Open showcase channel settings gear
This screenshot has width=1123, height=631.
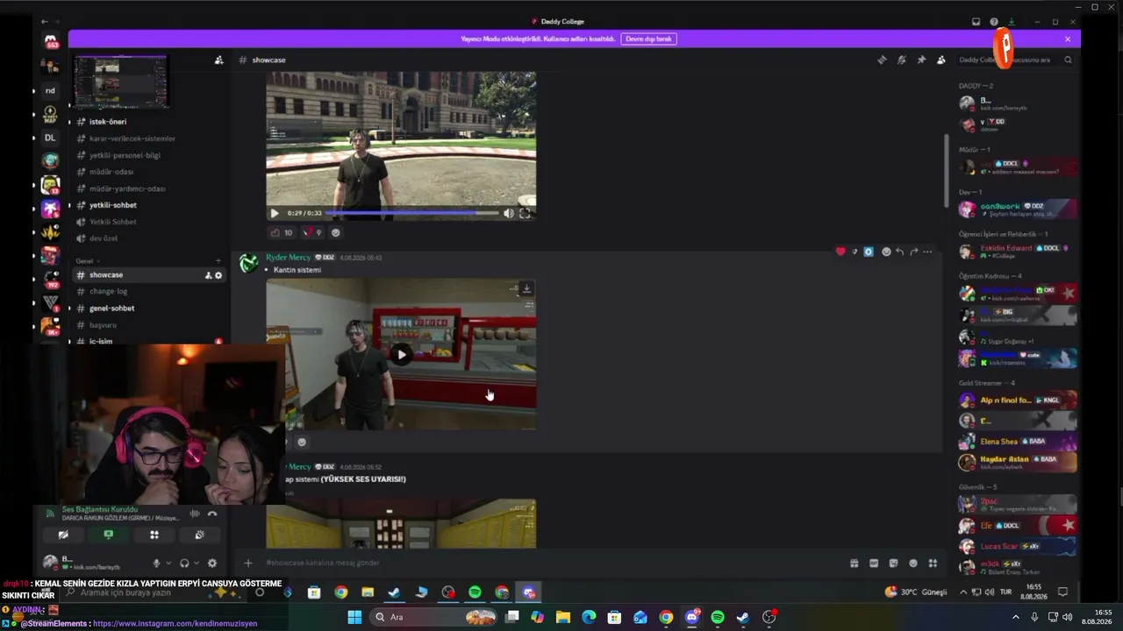[218, 275]
